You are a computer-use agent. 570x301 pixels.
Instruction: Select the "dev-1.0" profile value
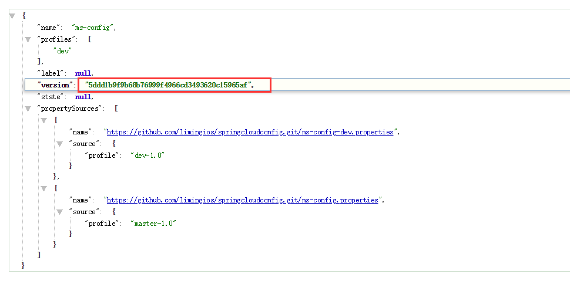coord(147,155)
